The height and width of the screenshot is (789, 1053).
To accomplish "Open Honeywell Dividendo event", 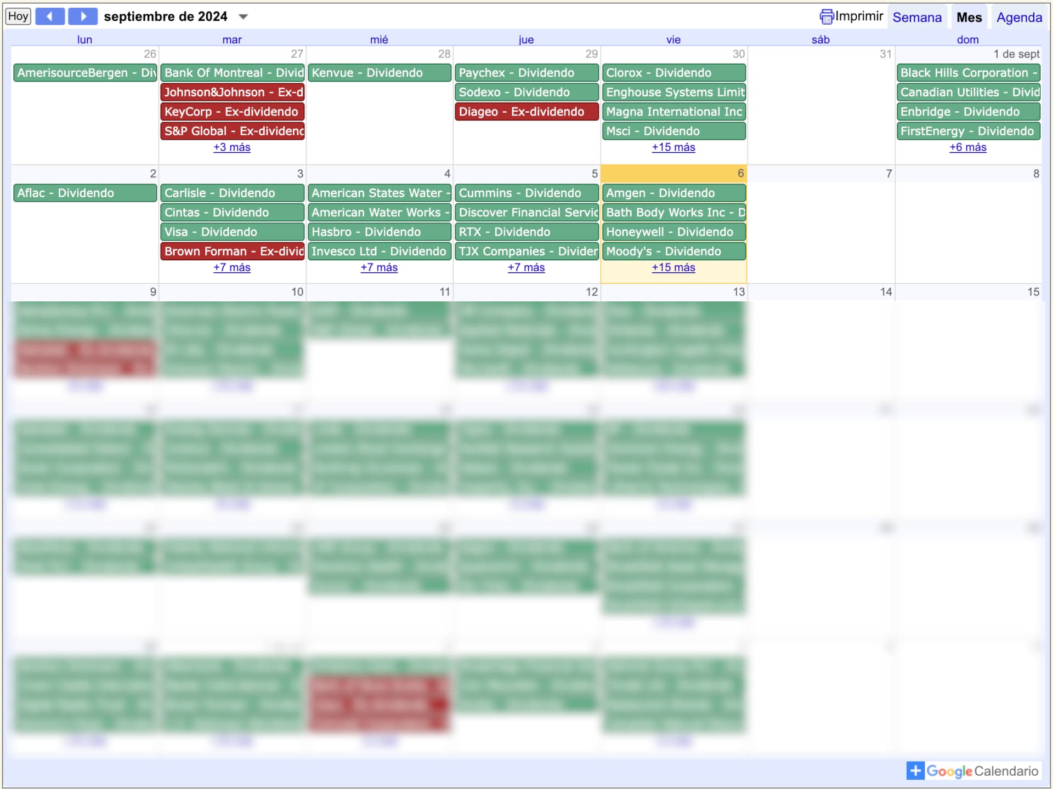I will point(674,232).
